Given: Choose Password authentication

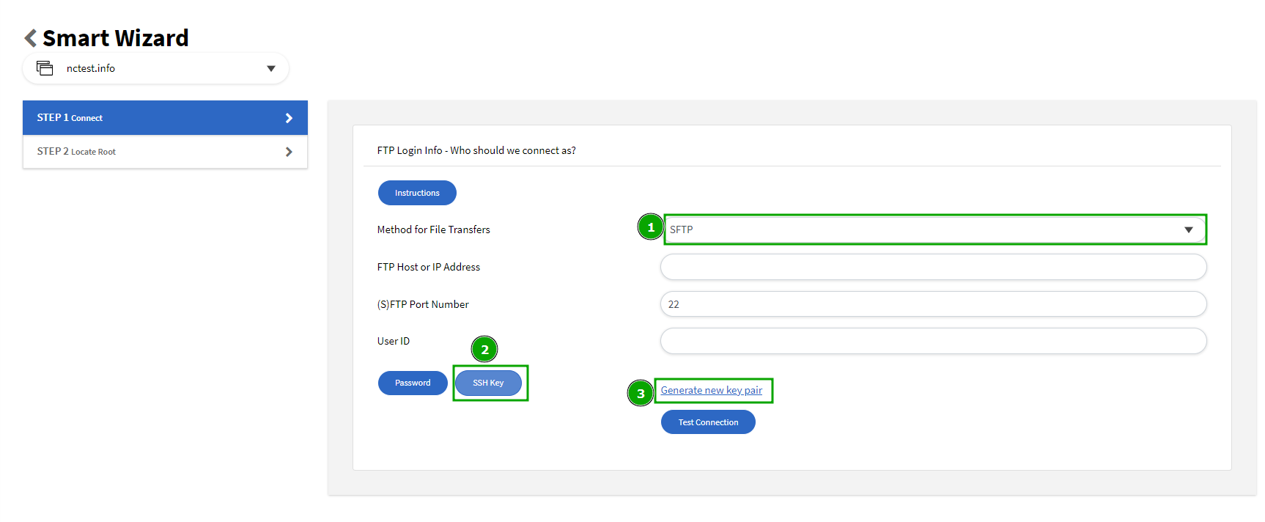Looking at the screenshot, I should click(x=413, y=383).
